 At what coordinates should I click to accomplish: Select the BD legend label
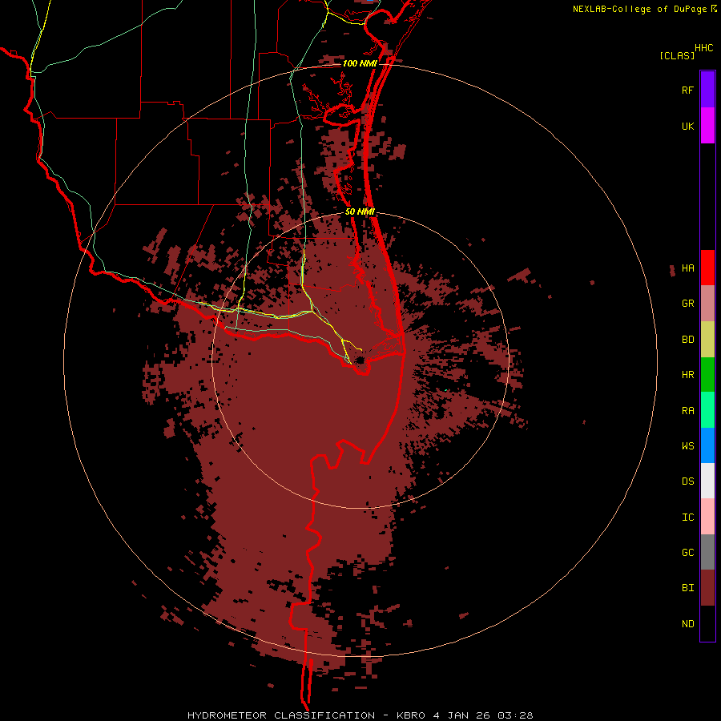click(688, 340)
